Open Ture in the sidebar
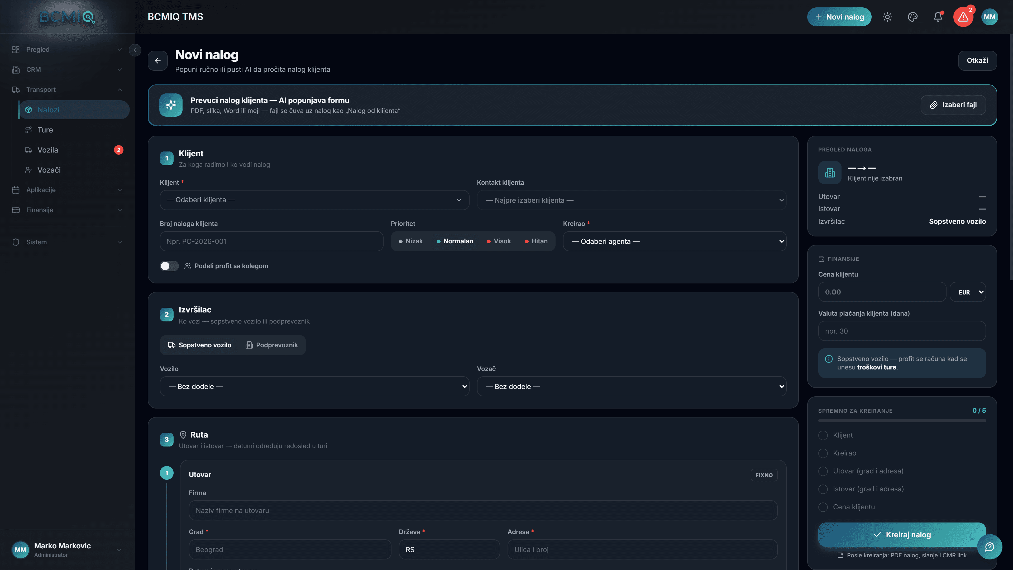The width and height of the screenshot is (1013, 570). (74, 130)
